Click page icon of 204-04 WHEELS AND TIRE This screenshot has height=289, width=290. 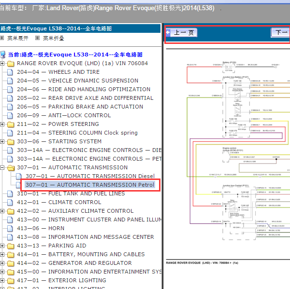[10, 72]
